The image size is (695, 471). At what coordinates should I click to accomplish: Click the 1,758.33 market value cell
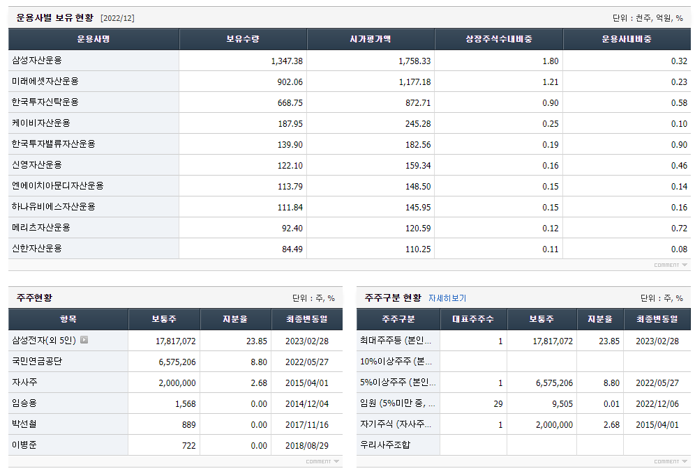coord(414,61)
